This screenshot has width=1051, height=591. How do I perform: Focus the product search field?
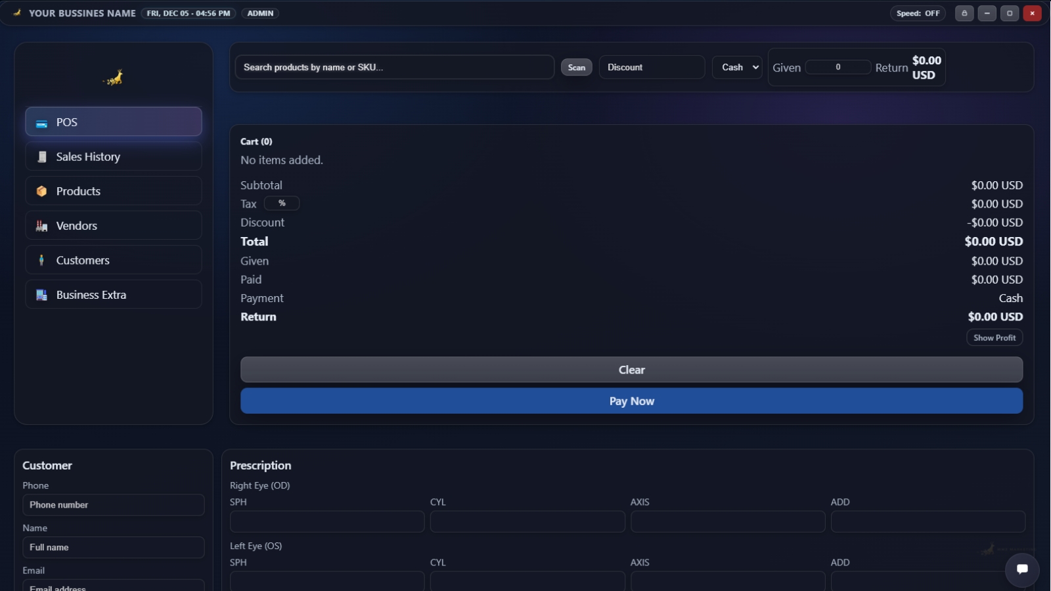394,67
